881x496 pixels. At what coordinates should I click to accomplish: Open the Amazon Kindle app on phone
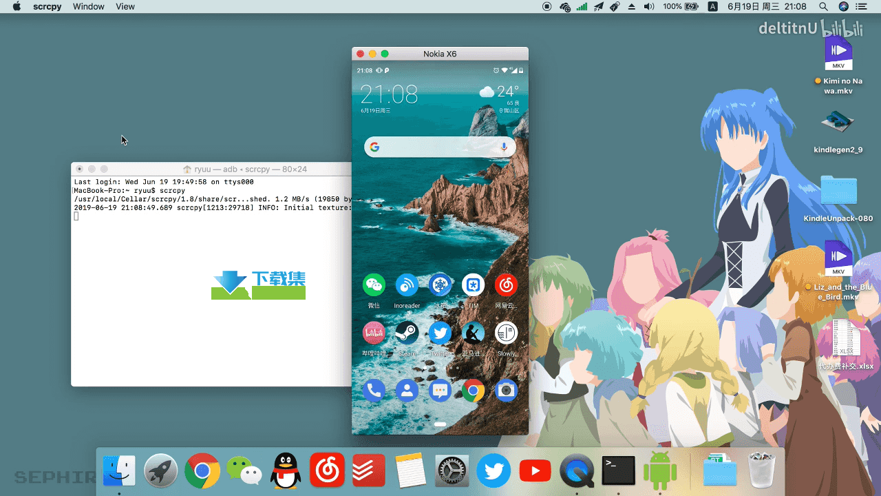(473, 333)
